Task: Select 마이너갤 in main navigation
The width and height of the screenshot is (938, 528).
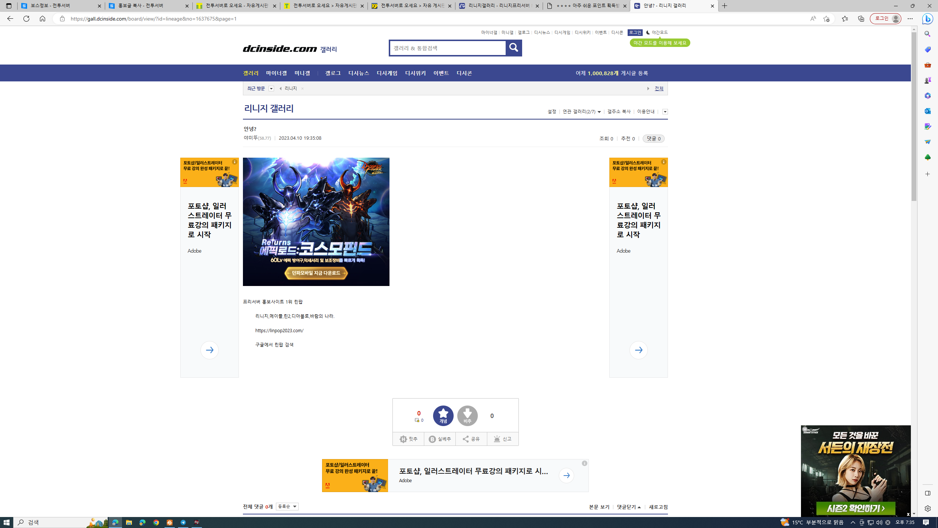Action: click(276, 73)
